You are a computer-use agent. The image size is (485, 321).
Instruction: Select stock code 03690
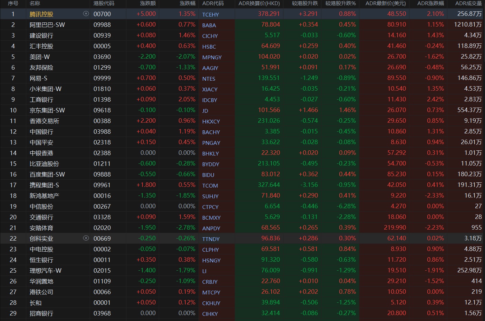coord(102,57)
